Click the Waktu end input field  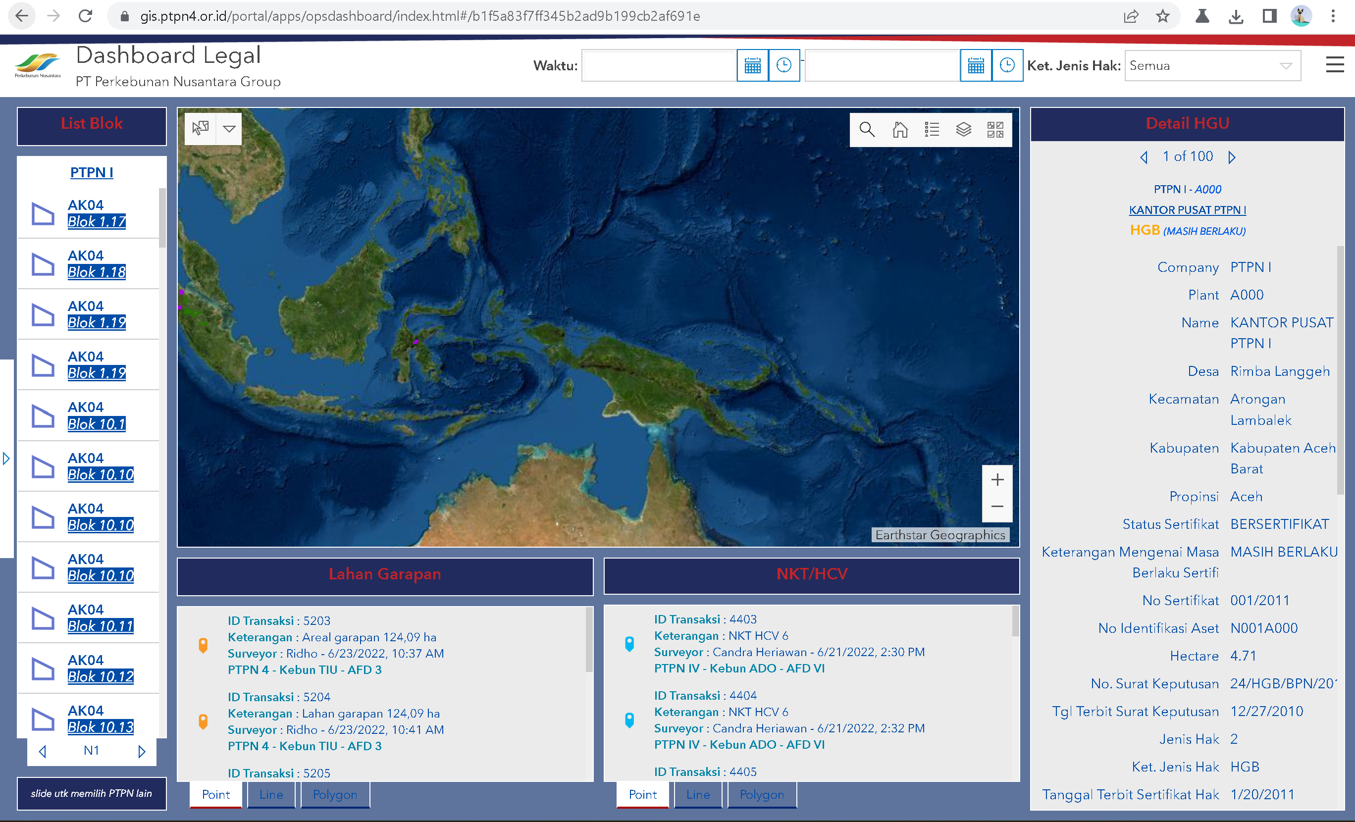click(882, 65)
